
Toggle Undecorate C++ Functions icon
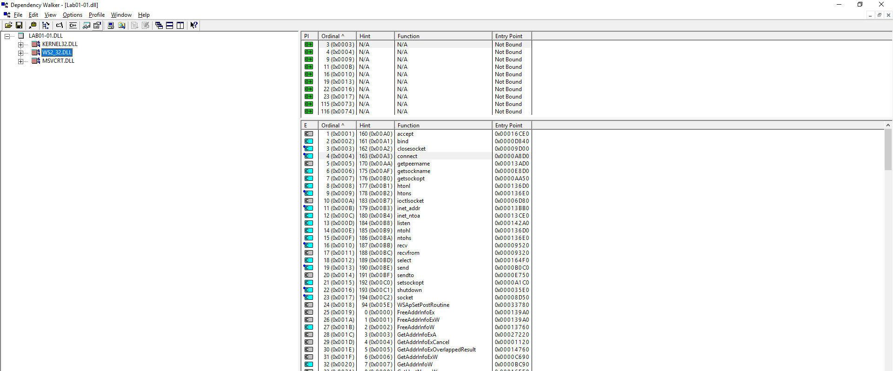pyautogui.click(x=73, y=26)
